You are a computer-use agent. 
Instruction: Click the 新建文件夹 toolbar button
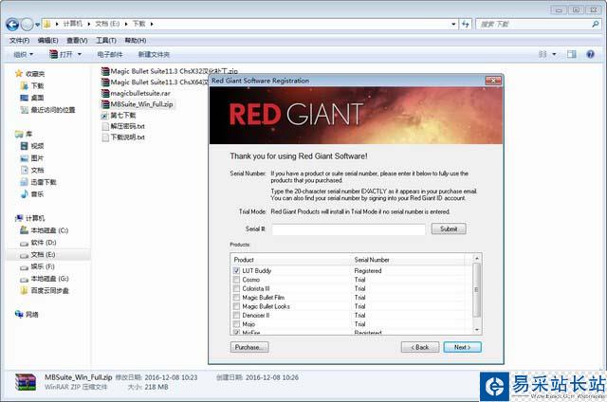(x=154, y=54)
